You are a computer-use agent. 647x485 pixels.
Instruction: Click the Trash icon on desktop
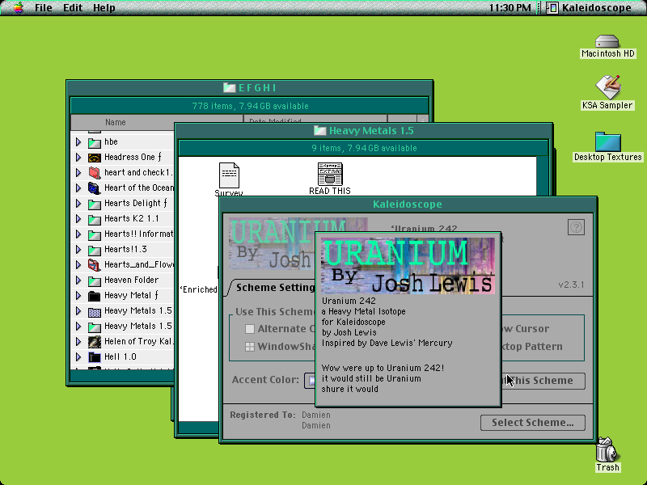click(x=607, y=450)
